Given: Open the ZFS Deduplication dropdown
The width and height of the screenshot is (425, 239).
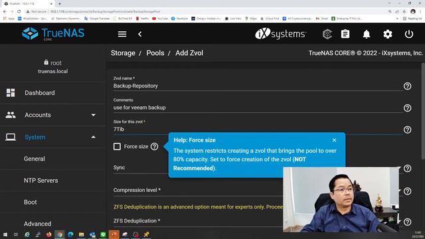Looking at the screenshot, I should tap(198, 221).
